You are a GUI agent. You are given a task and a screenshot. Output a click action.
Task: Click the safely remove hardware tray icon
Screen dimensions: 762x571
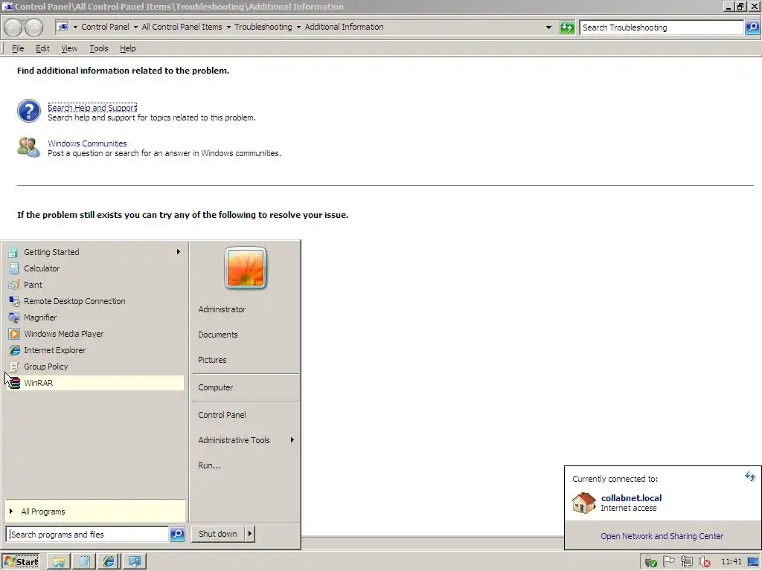pyautogui.click(x=650, y=562)
